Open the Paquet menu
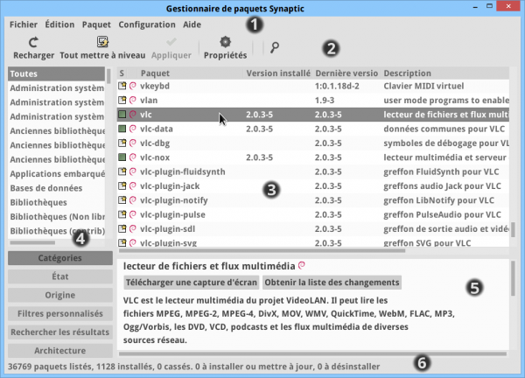 tap(96, 24)
